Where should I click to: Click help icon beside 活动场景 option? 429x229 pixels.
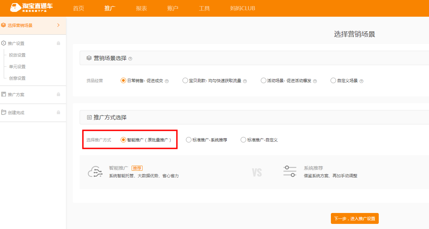tap(315, 81)
